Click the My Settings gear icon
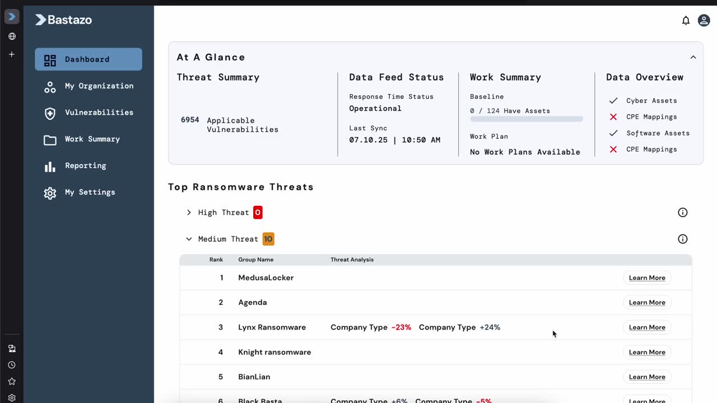Screen dimensions: 717x403 [50, 193]
